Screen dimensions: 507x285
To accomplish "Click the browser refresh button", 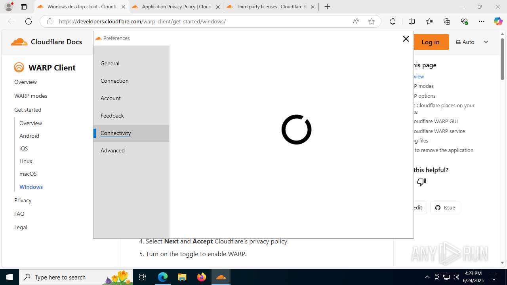I will (x=29, y=21).
